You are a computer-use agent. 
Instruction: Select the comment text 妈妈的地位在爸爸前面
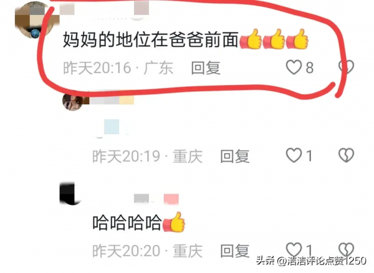[x=151, y=40]
